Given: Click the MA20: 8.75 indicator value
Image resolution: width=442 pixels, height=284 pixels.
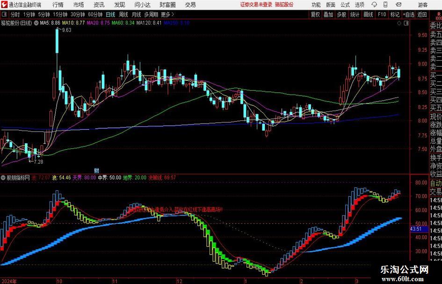Looking at the screenshot, I should click(x=98, y=23).
